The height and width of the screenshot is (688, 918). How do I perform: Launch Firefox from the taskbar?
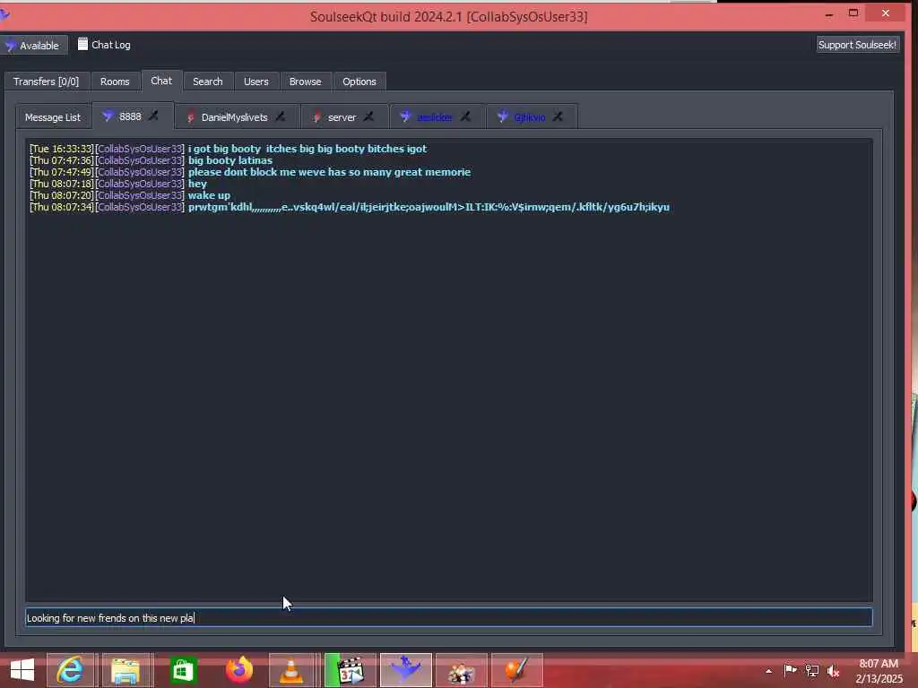pos(239,670)
